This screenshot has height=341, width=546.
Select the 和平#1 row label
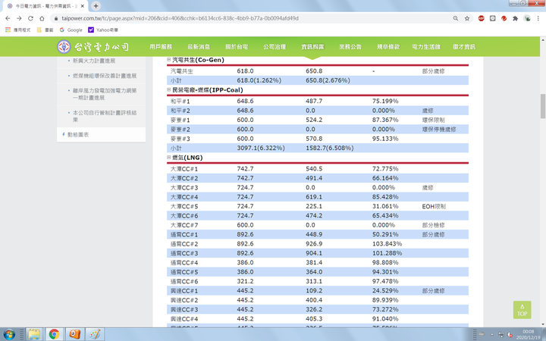pyautogui.click(x=180, y=102)
